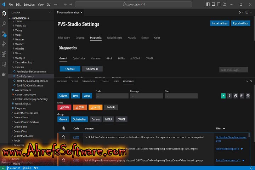Viewport: 255px width, 170px height.
Task: Click the 'Code or message...' search field
Action: (x=233, y=70)
